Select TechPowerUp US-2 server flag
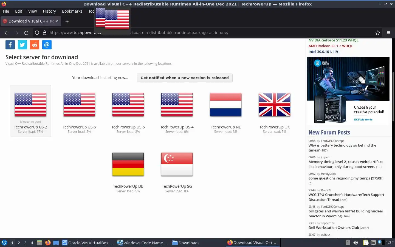Viewport: 395px width, 247px height. click(30, 105)
